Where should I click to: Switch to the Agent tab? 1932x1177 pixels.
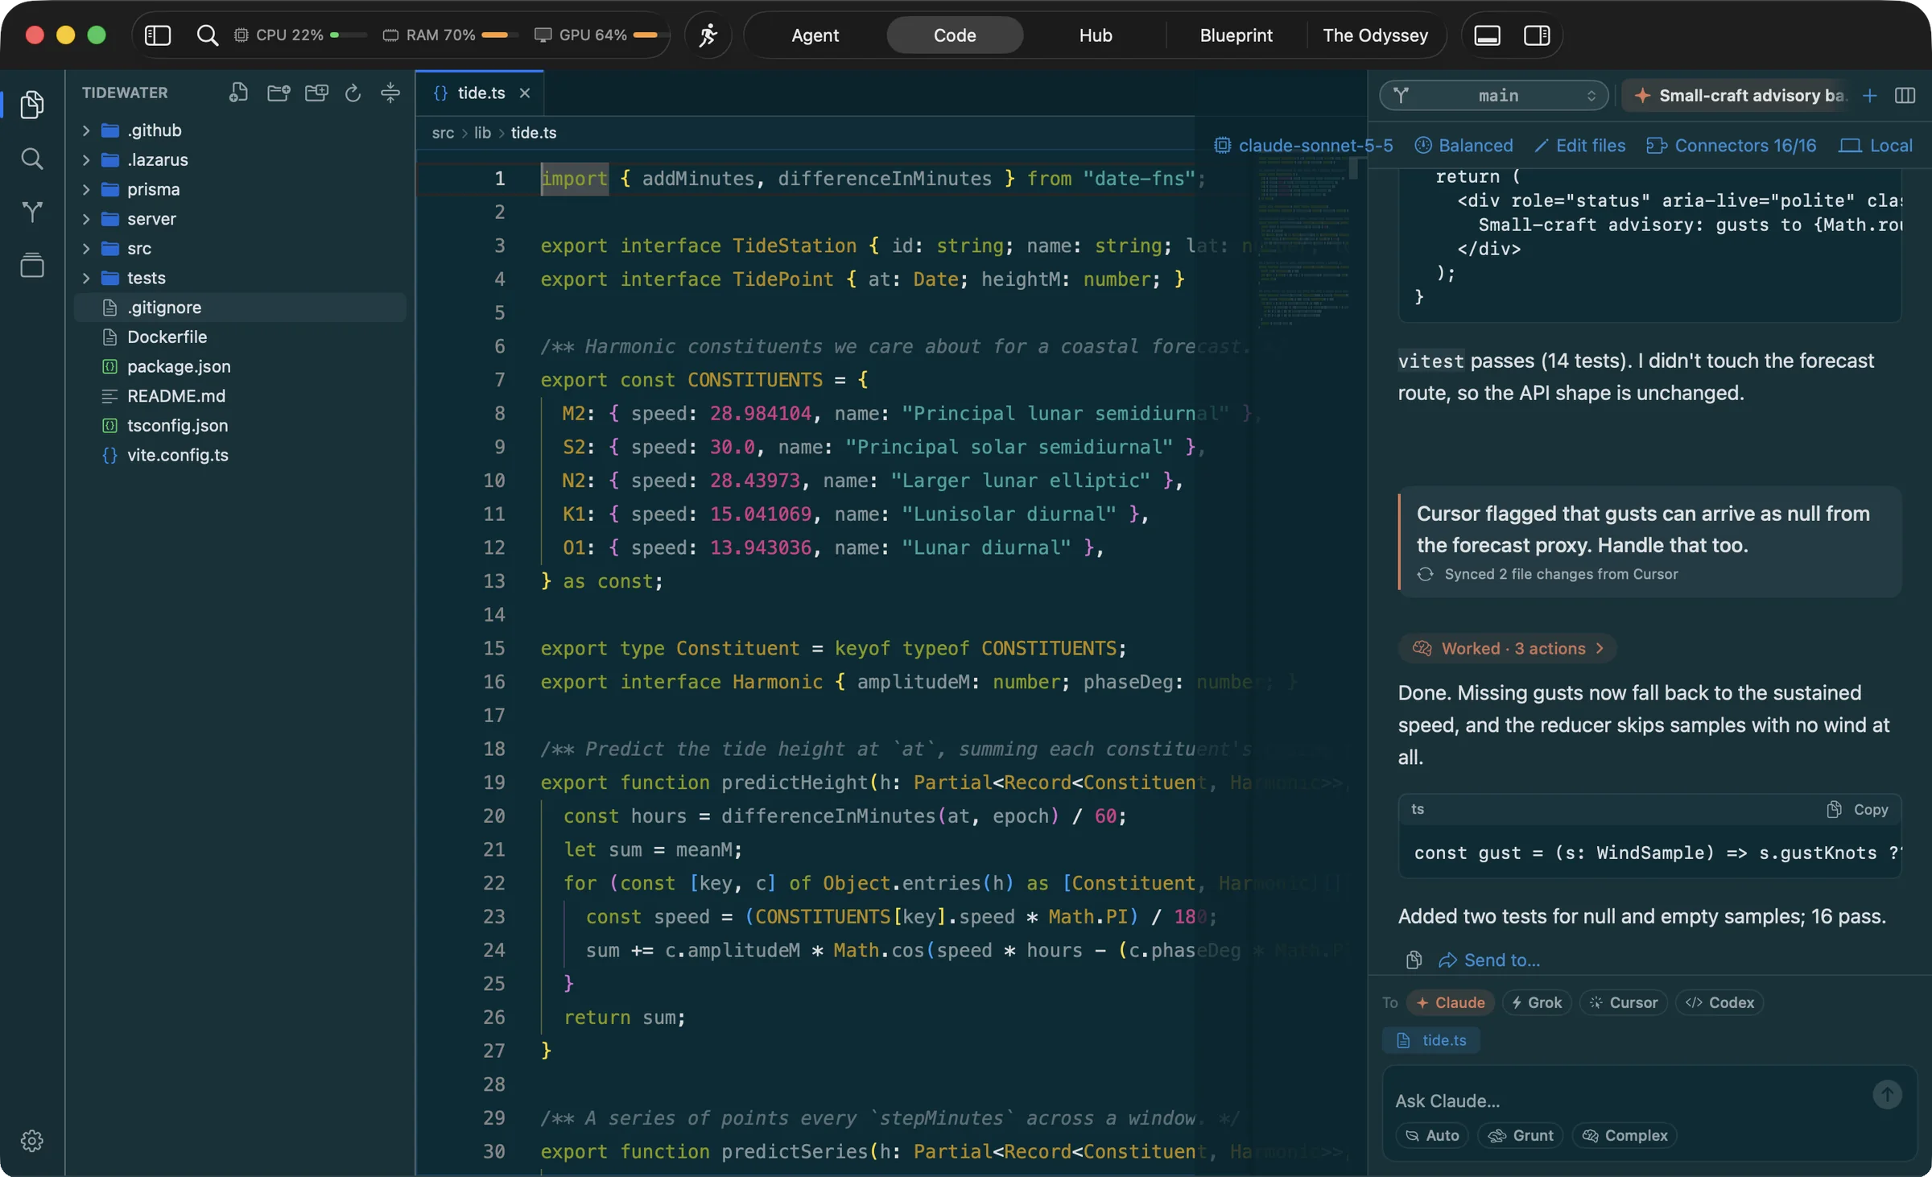(x=815, y=35)
